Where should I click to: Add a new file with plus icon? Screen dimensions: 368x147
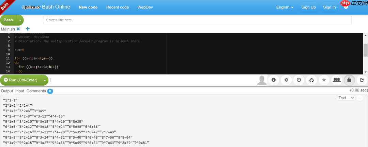(28, 29)
